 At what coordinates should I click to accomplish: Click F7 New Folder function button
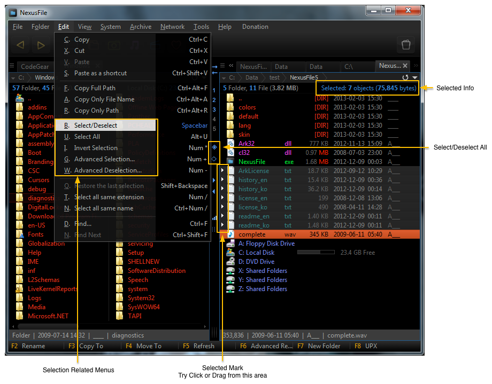point(319,346)
